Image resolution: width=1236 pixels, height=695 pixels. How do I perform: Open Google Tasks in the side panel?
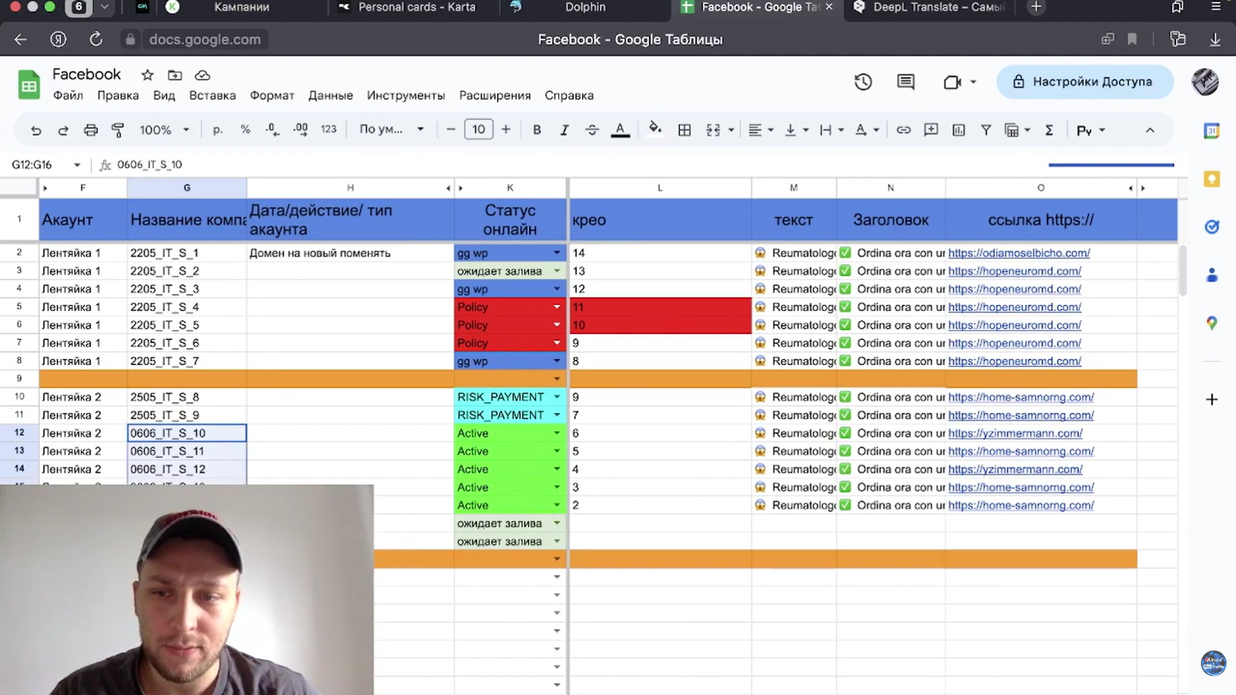pos(1212,227)
